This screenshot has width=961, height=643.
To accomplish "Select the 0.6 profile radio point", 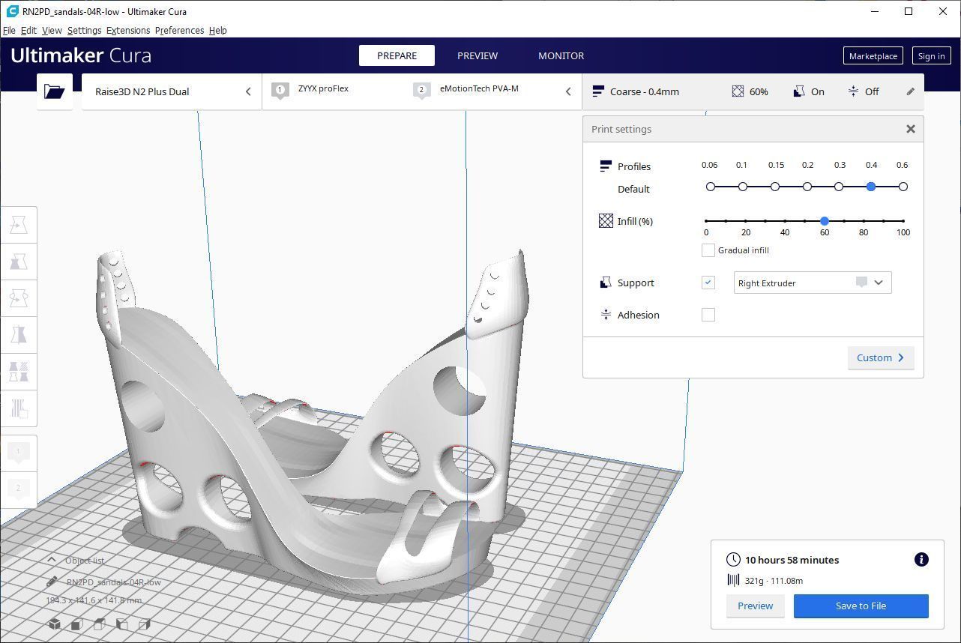I will click(903, 187).
